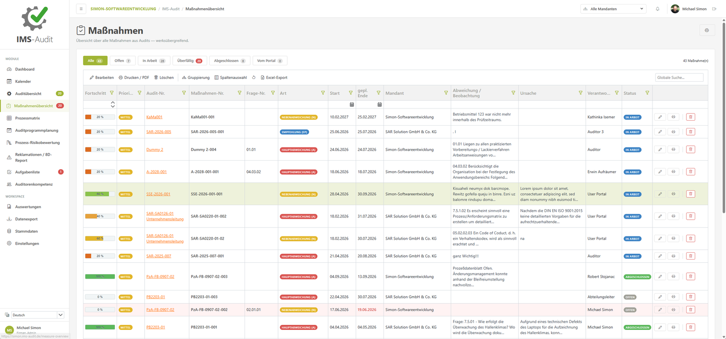Screen dimensions: 726x339
Task: Open the Start date calendar picker
Action: 352,104
